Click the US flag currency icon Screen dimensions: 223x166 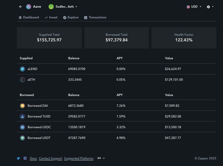coord(188,7)
